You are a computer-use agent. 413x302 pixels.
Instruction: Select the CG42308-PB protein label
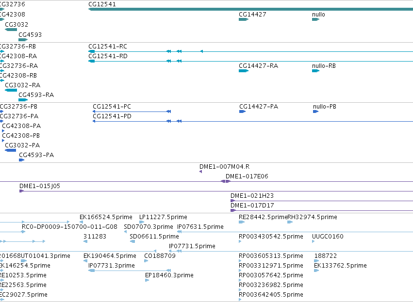pos(21,136)
